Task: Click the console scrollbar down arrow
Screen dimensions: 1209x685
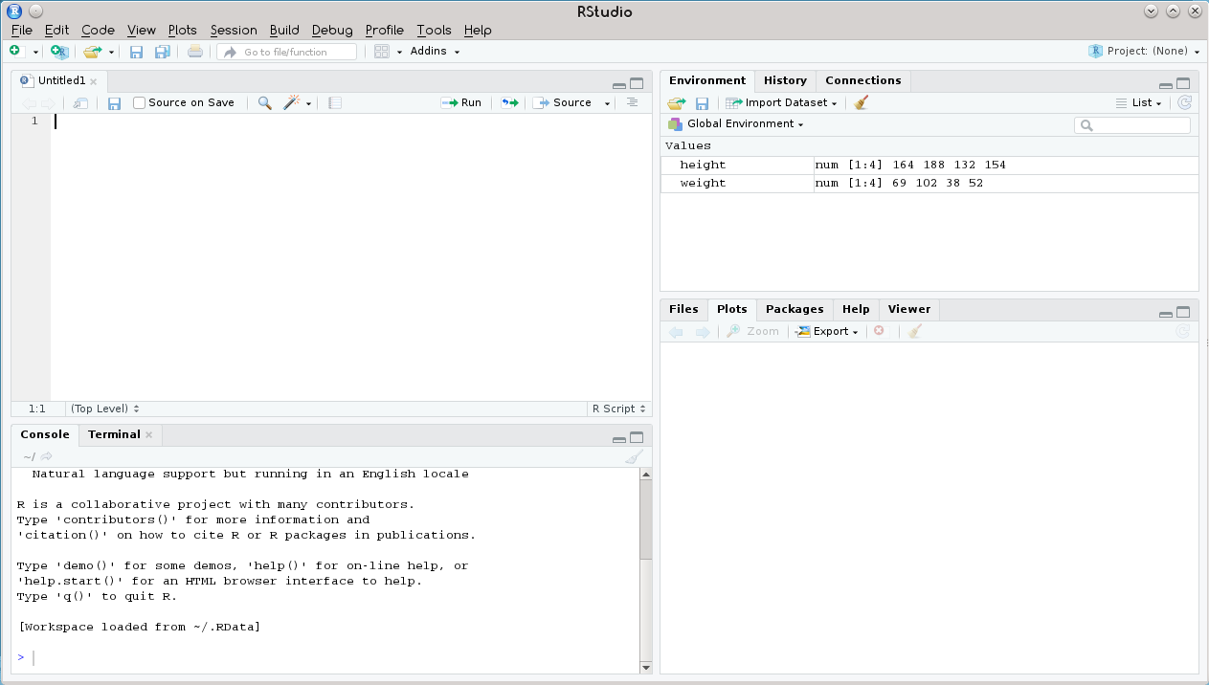Action: (645, 668)
